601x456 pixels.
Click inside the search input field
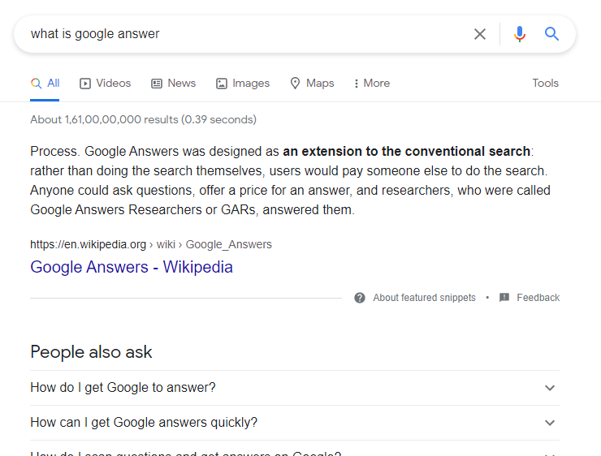coord(244,34)
